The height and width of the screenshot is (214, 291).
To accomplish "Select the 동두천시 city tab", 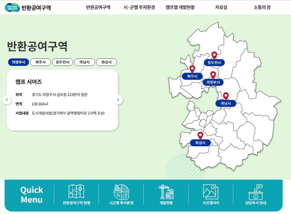I will (63, 62).
